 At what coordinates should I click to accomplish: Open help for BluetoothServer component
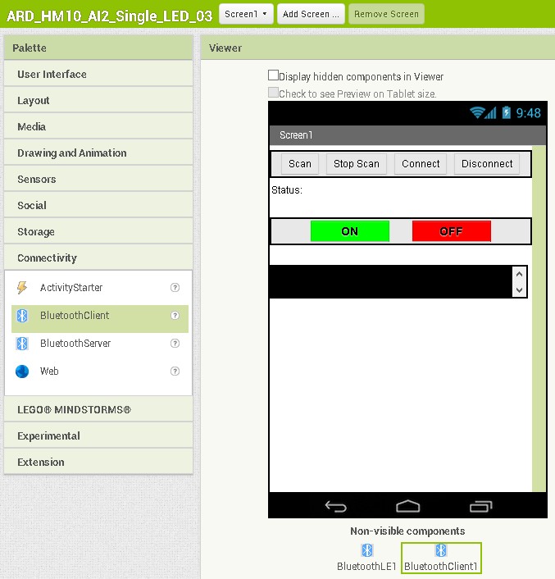click(175, 344)
